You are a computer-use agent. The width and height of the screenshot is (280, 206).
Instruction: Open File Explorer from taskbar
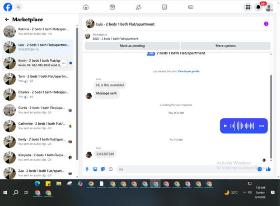tap(59, 184)
